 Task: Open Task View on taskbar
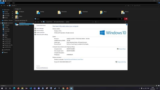(x=10, y=88)
